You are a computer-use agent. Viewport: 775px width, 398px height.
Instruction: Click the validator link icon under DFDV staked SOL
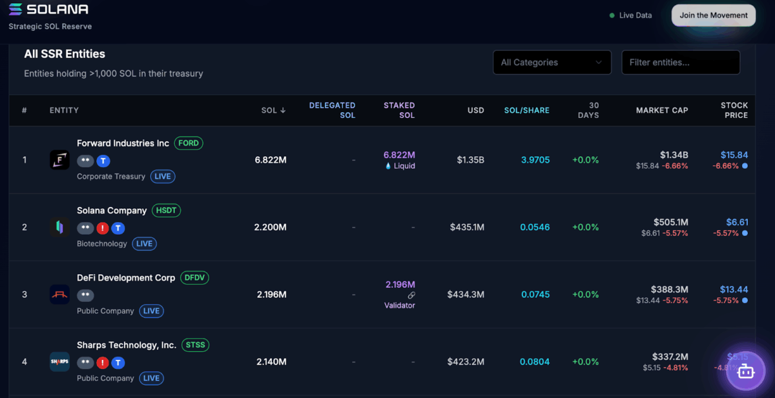tap(411, 295)
